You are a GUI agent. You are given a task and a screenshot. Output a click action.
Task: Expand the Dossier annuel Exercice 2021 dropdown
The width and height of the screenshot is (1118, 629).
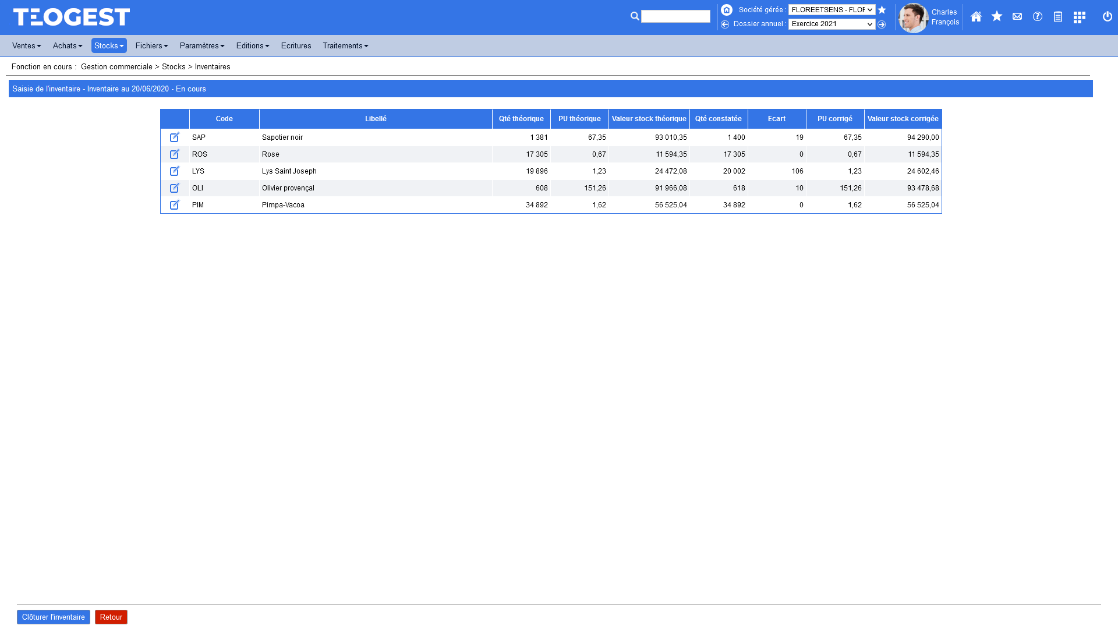coord(831,24)
